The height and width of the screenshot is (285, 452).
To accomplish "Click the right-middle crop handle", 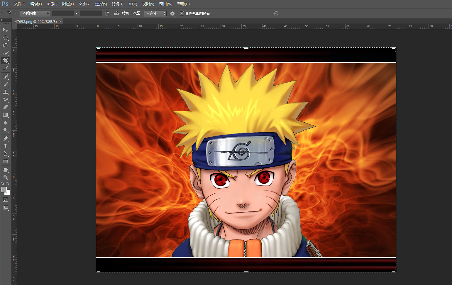I will pos(396,160).
